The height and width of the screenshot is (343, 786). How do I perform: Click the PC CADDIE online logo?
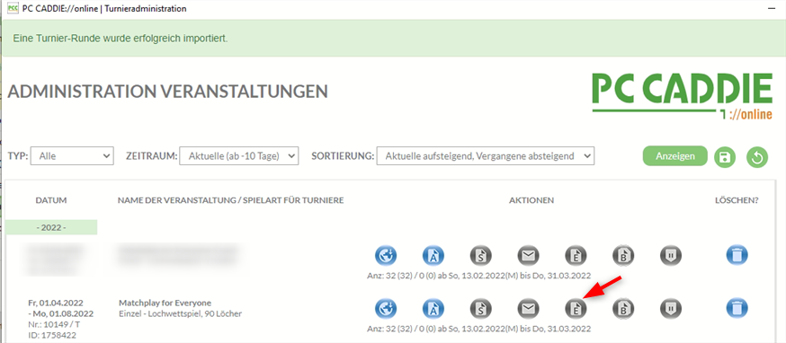[x=683, y=97]
